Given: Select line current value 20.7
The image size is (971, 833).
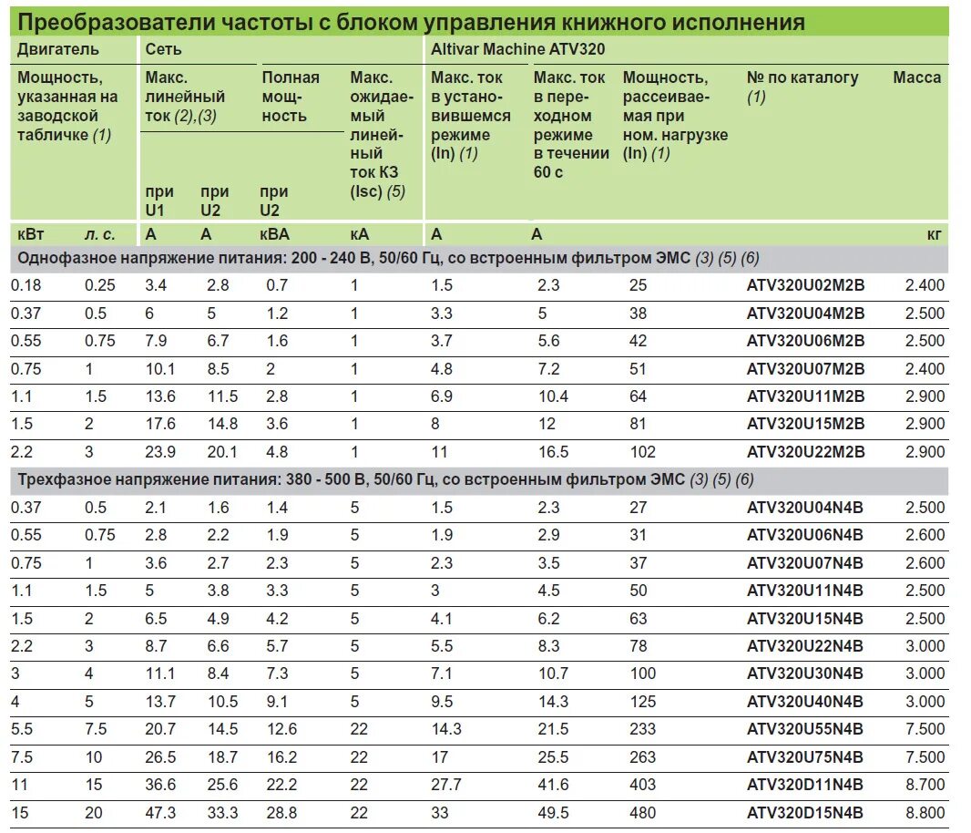Looking at the screenshot, I should 160,729.
